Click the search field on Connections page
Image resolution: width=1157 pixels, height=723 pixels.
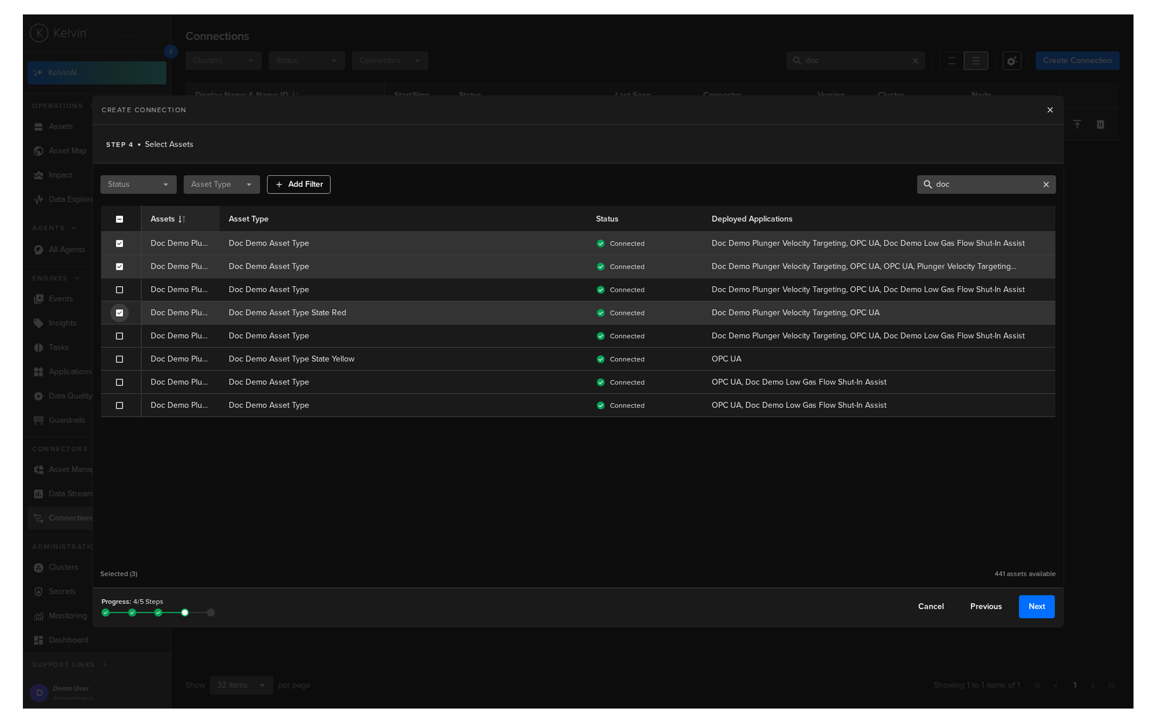[x=855, y=61]
